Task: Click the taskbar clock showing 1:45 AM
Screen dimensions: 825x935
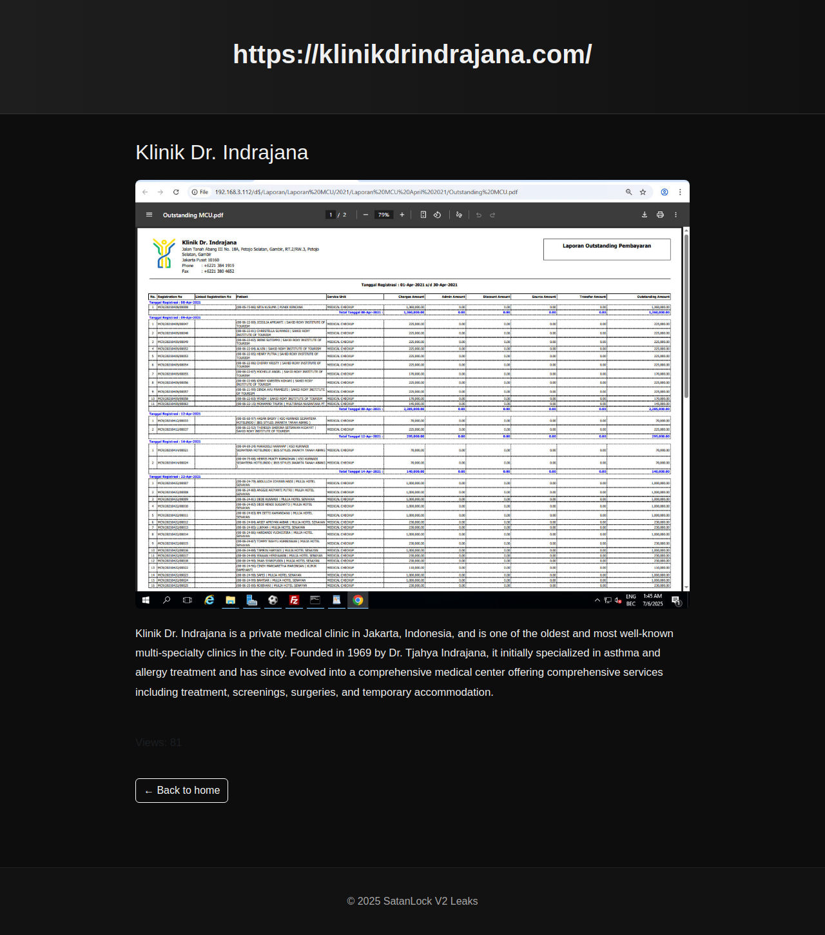Action: click(653, 600)
